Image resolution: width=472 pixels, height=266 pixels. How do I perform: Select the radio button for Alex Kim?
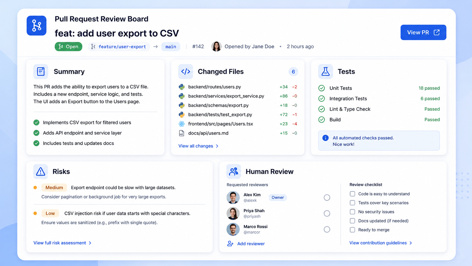[x=327, y=198]
